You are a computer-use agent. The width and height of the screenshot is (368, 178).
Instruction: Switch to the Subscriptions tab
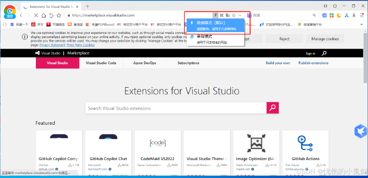point(189,63)
